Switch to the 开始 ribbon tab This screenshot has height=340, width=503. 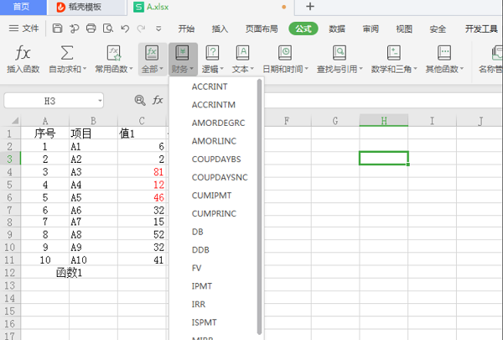186,29
